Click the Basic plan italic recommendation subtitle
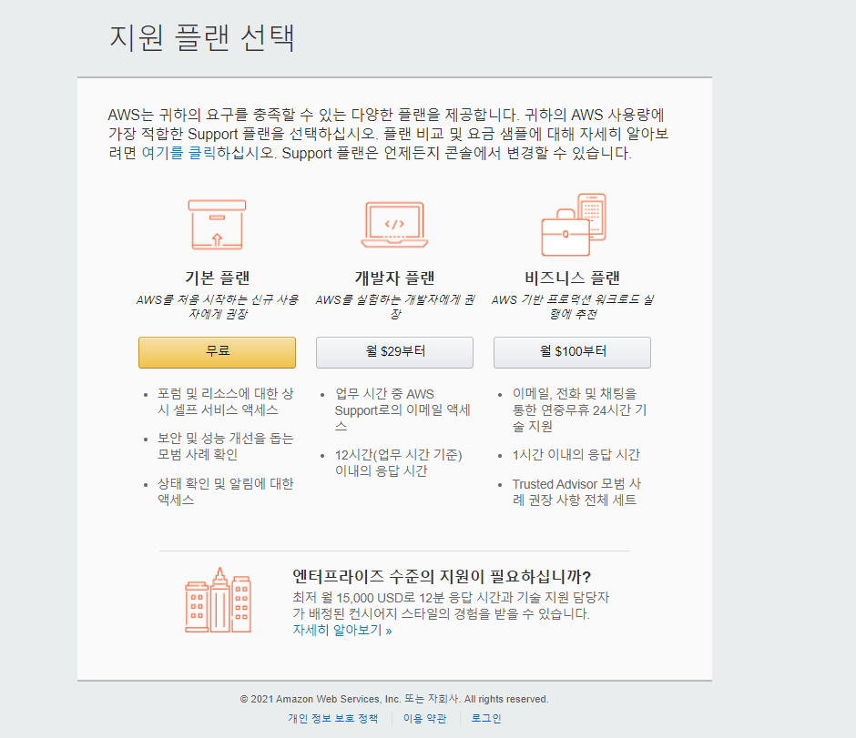 [x=218, y=307]
